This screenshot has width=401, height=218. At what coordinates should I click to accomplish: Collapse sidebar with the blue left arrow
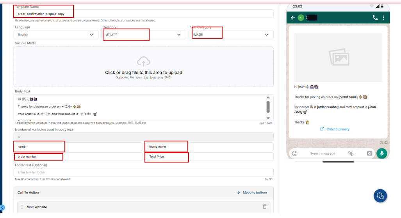(x=2, y=207)
